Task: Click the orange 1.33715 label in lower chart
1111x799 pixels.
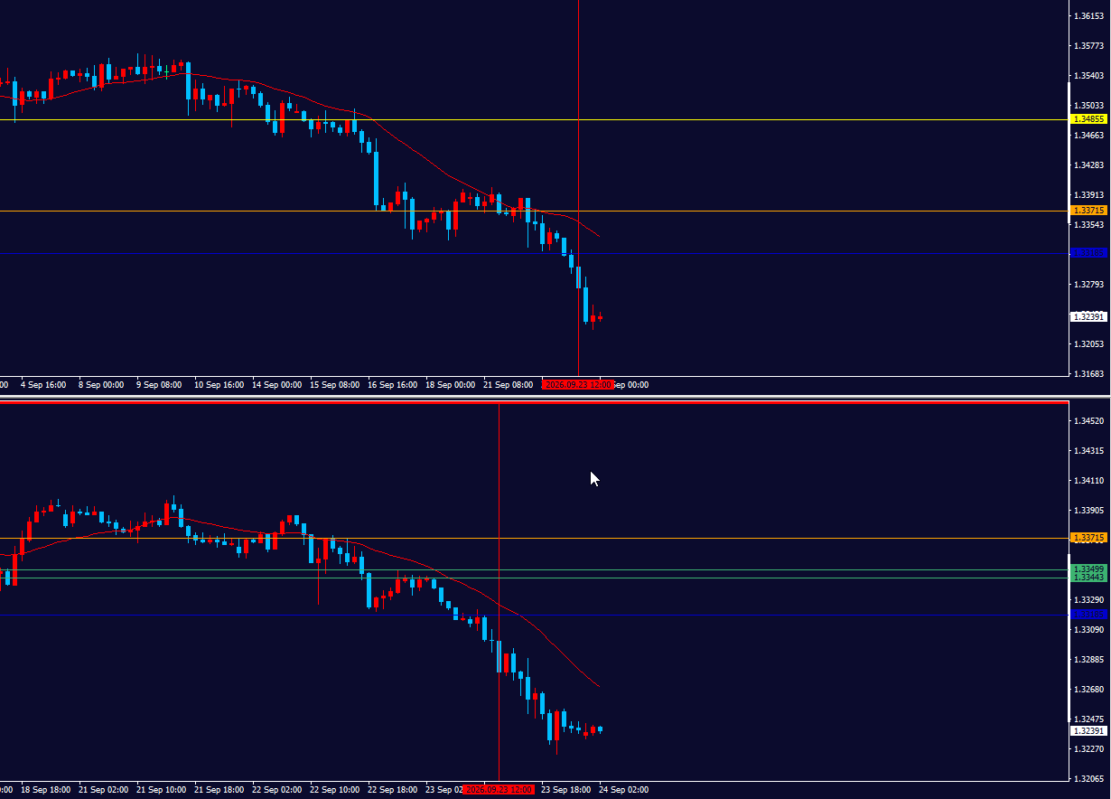Action: coord(1088,538)
